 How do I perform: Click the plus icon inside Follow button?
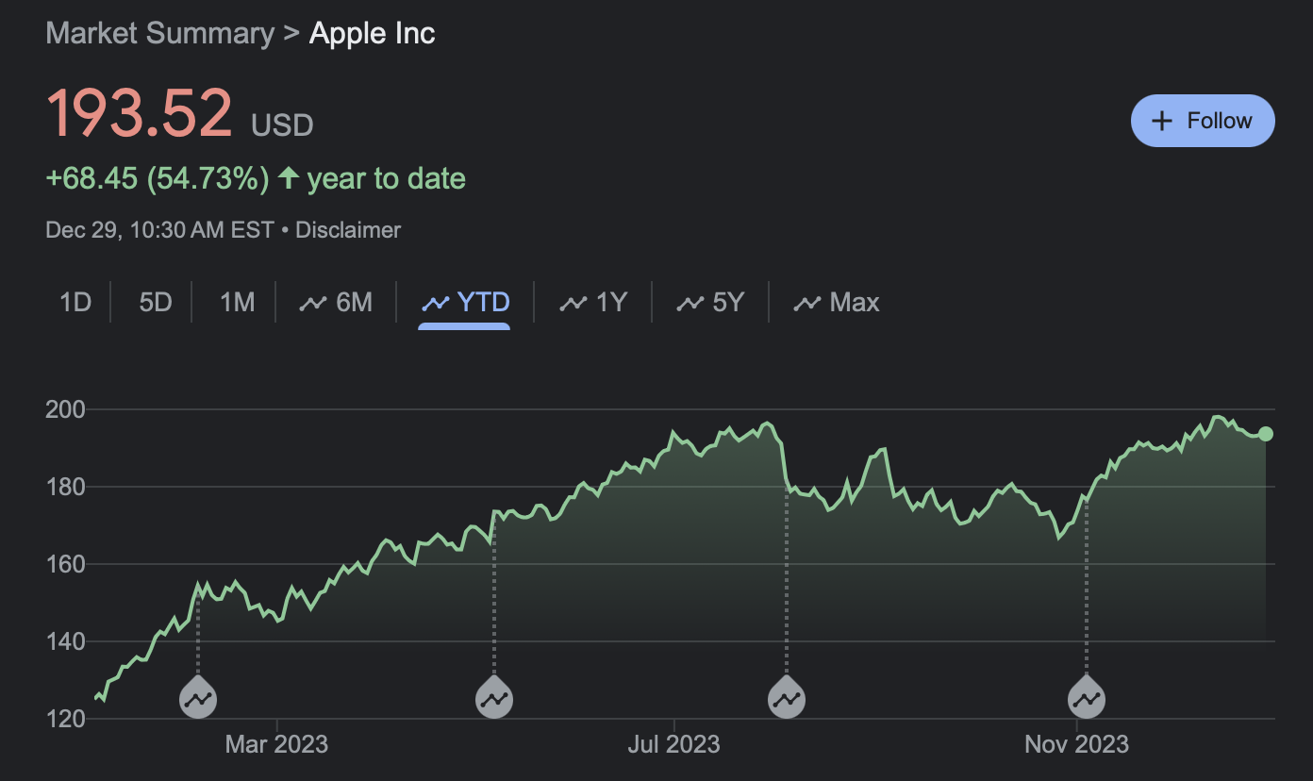[1161, 121]
